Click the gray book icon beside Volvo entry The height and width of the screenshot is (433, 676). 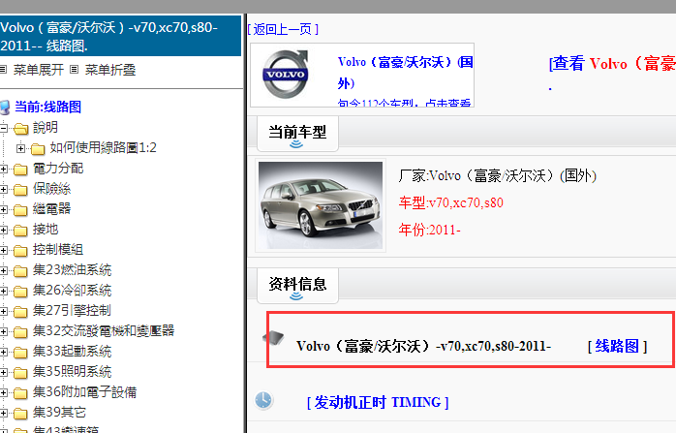[x=274, y=338]
